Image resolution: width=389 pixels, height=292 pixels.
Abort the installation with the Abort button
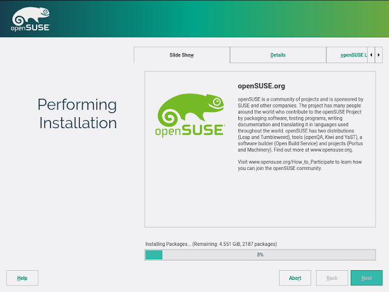[295, 278]
